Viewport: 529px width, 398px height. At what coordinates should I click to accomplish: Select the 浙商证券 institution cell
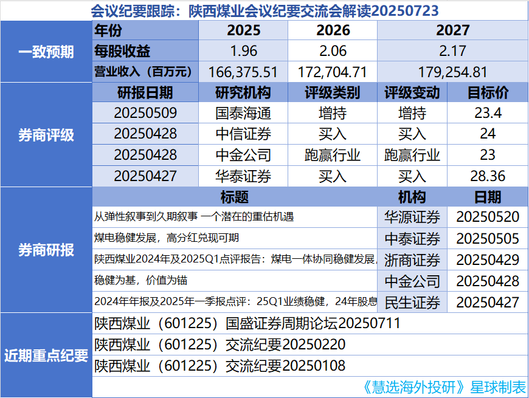(412, 260)
